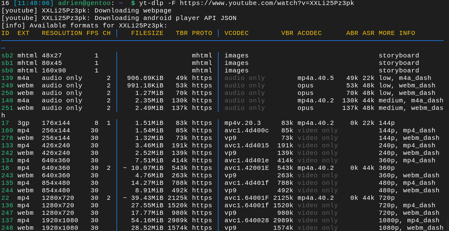449x231 pixels.
Task: Click the 160x90 storyboard resolution
Action: 54,71
